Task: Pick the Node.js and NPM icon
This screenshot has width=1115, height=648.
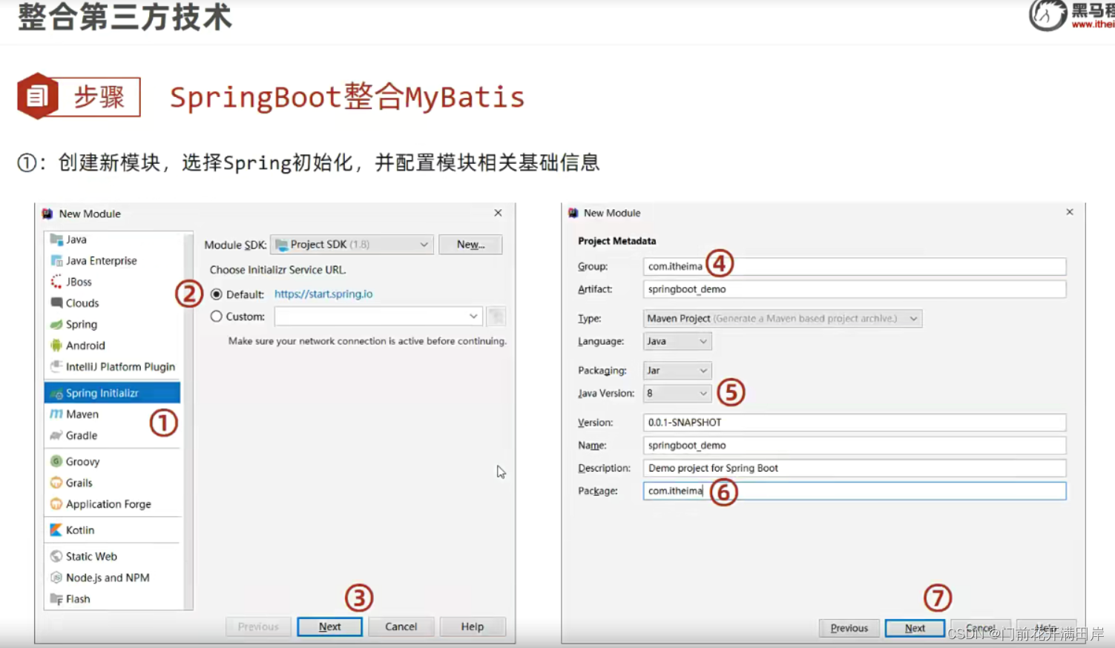Action: (56, 578)
